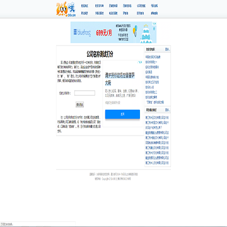
Task: Open the ad headline link above the blue button
Action: point(120,79)
